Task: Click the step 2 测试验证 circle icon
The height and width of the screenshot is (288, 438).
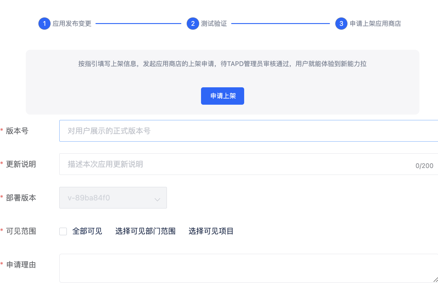Action: click(x=193, y=23)
